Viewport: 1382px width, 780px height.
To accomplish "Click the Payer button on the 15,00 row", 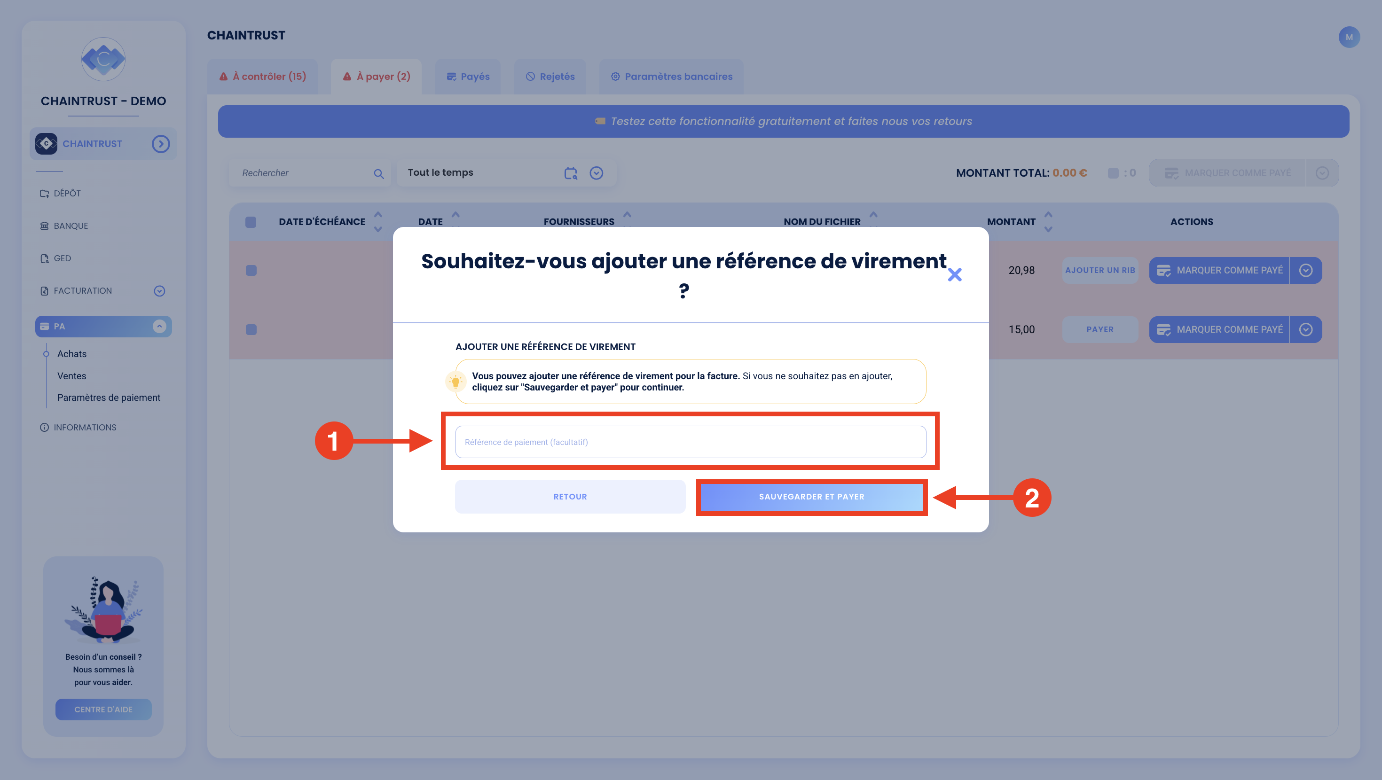I will pos(1100,329).
